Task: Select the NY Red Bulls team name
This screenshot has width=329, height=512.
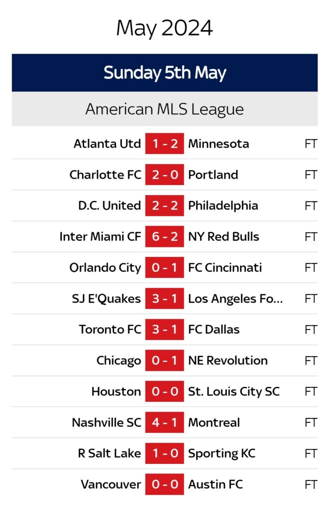Action: point(223,237)
